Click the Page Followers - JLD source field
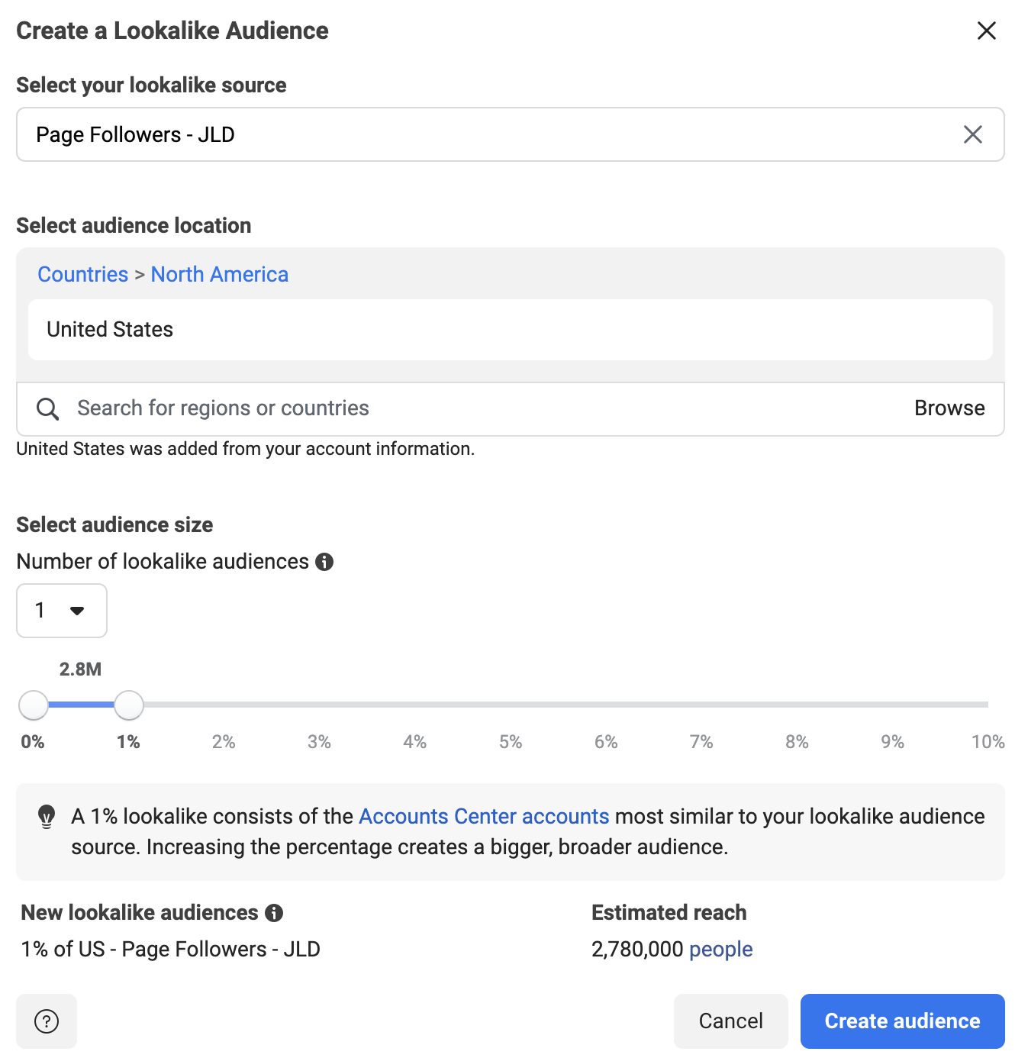The height and width of the screenshot is (1058, 1015). click(510, 134)
